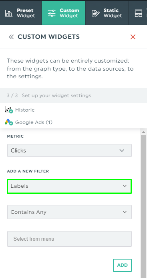Select the Custom Widget tab
The width and height of the screenshot is (147, 278).
pyautogui.click(x=64, y=13)
